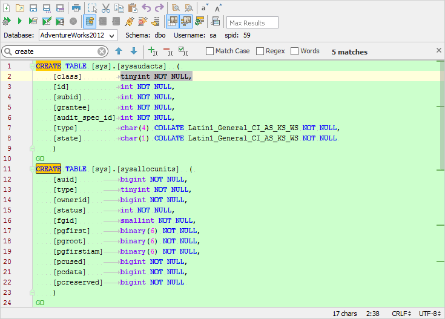Click the Select All selection icon
The height and width of the screenshot is (319, 445).
tap(93, 8)
